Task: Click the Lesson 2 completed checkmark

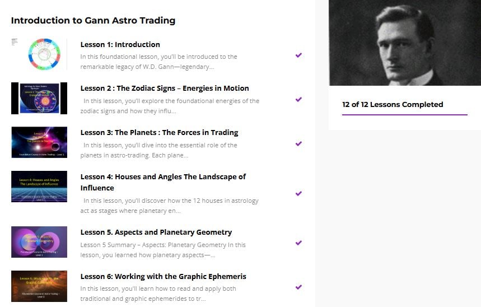Action: click(x=298, y=99)
